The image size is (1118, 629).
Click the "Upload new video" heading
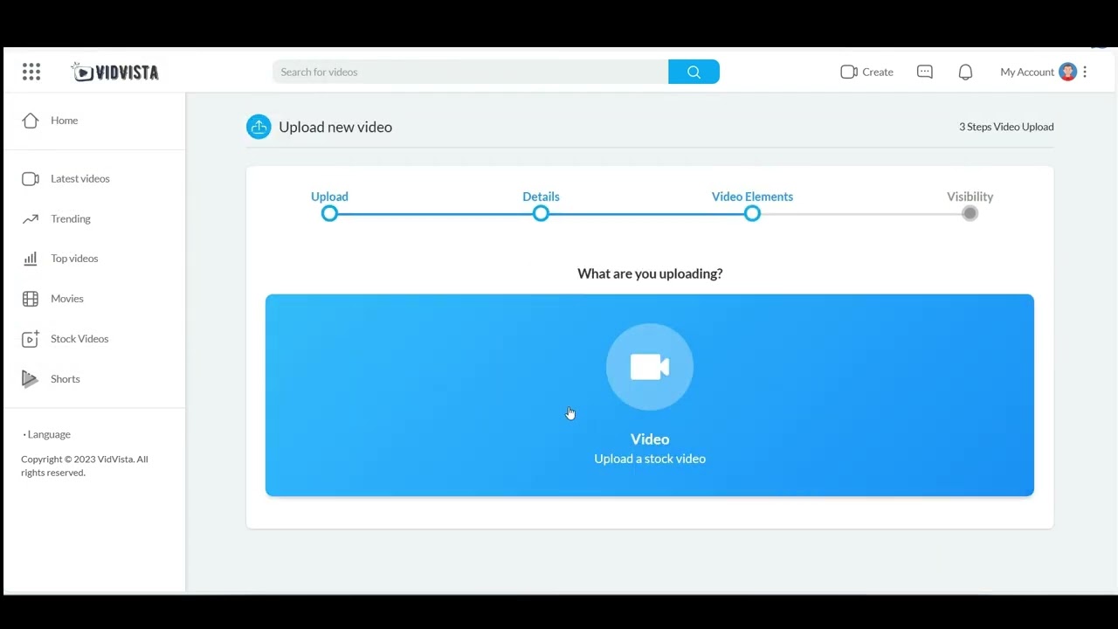pos(335,127)
